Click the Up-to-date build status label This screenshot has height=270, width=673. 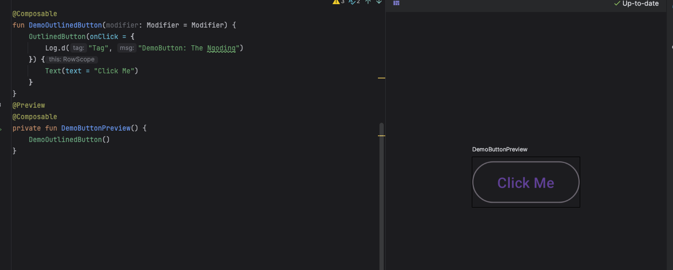[640, 4]
